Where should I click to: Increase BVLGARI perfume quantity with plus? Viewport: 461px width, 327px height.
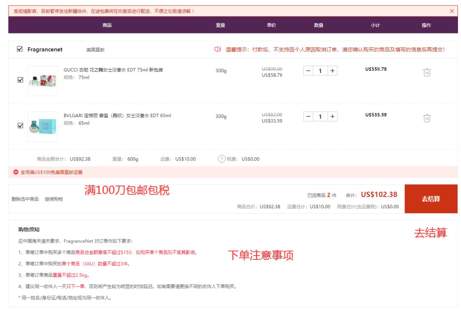(333, 116)
